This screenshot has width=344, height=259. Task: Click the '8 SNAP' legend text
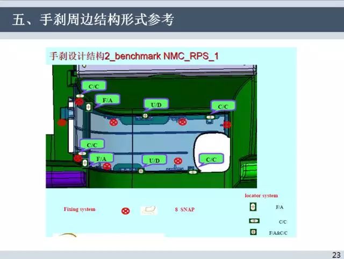point(184,209)
